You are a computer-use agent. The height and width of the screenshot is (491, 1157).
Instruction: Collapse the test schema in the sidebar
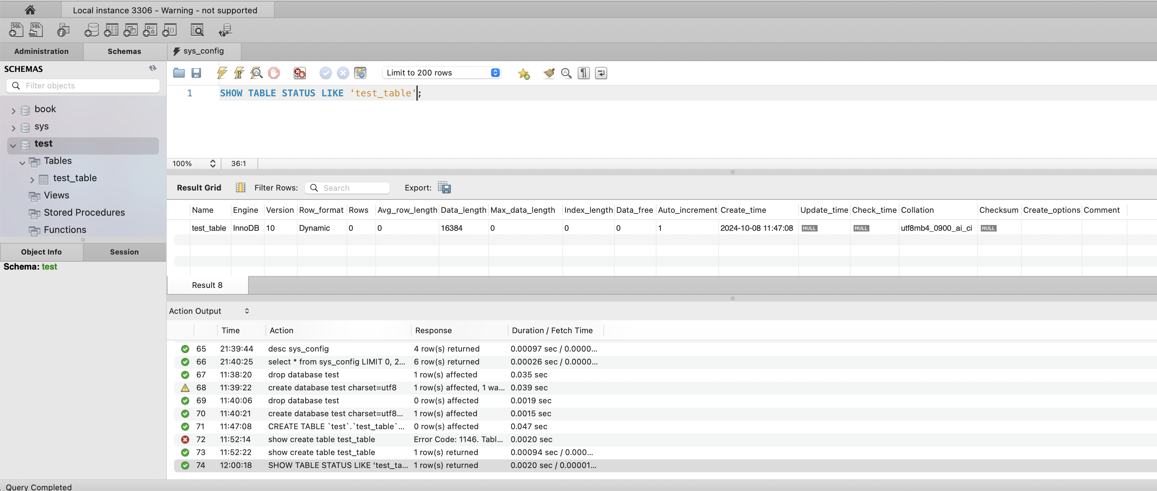[12, 145]
